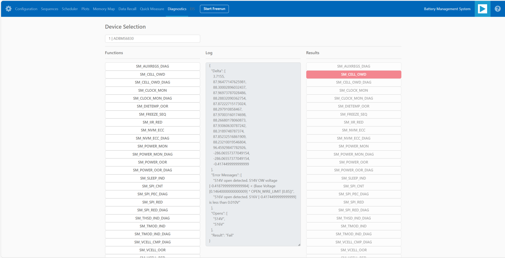This screenshot has height=258, width=505.
Task: Open the SM_SPI_CNT result entry
Action: [353, 186]
